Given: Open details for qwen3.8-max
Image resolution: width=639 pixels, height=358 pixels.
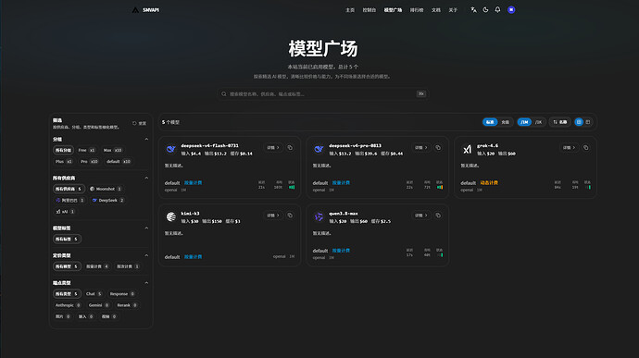Looking at the screenshot, I should pos(421,215).
